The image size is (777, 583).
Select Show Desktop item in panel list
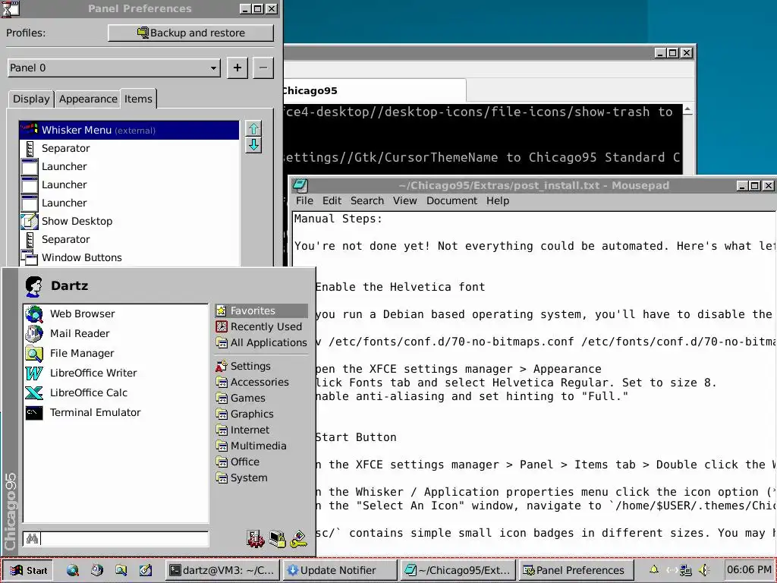(129, 221)
